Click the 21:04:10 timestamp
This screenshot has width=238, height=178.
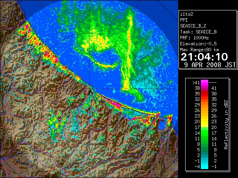(x=204, y=57)
